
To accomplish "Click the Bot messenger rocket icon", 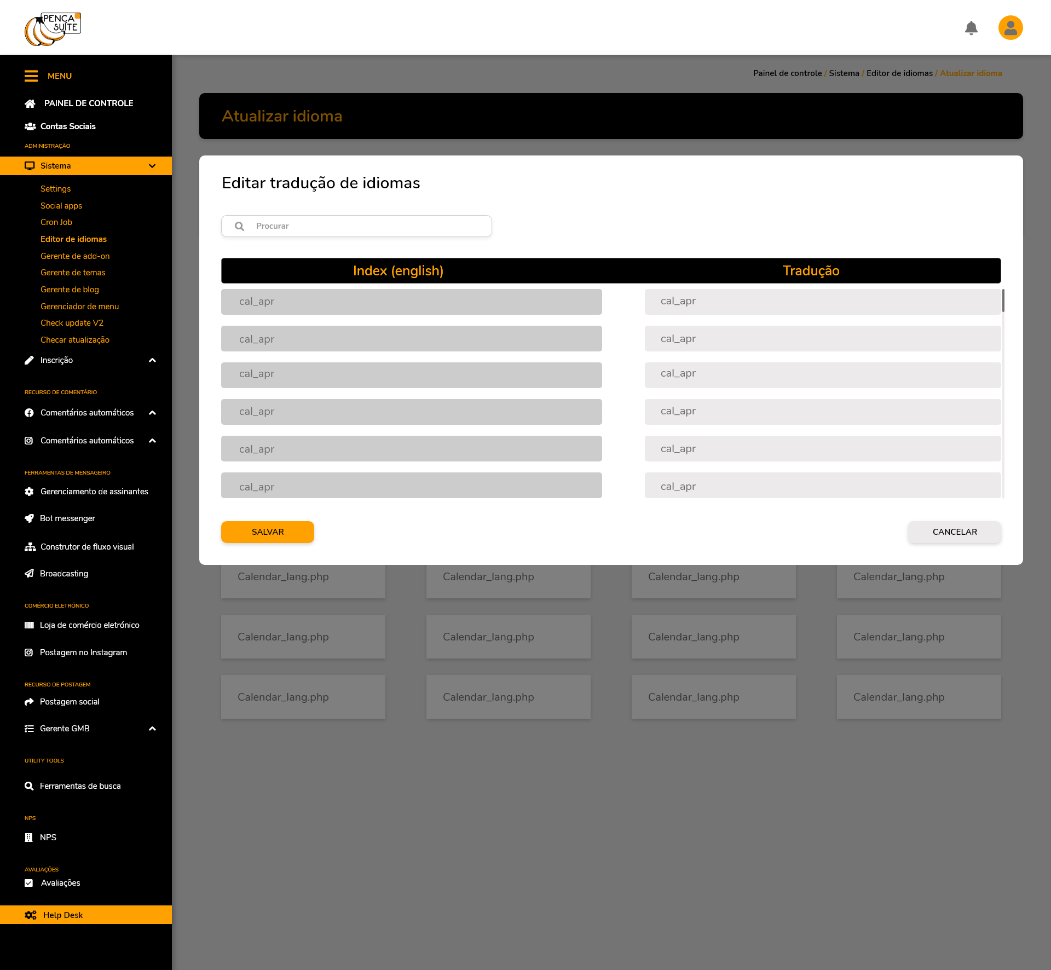I will tap(29, 518).
